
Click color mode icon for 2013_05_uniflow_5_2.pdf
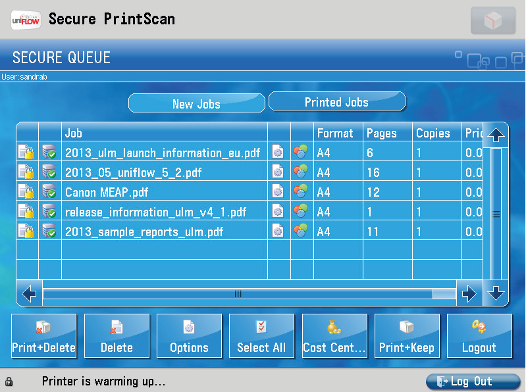[301, 171]
